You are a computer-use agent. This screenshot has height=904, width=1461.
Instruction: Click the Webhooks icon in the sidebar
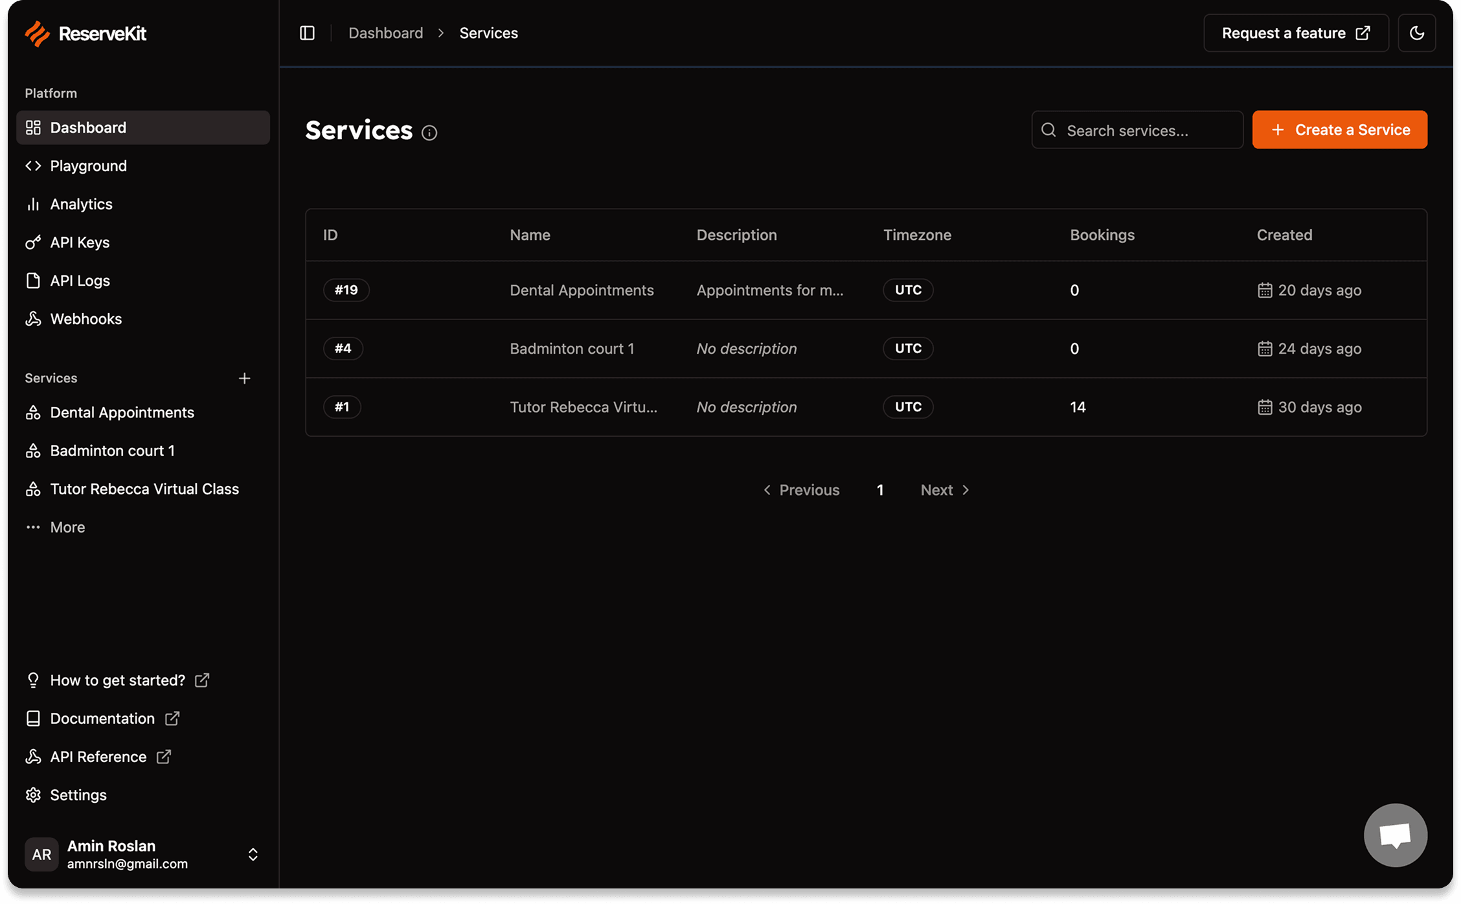pyautogui.click(x=33, y=319)
